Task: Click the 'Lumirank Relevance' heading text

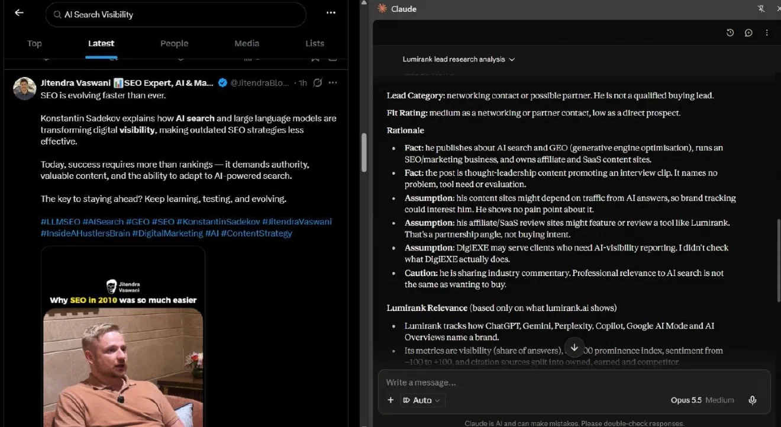Action: (427, 308)
